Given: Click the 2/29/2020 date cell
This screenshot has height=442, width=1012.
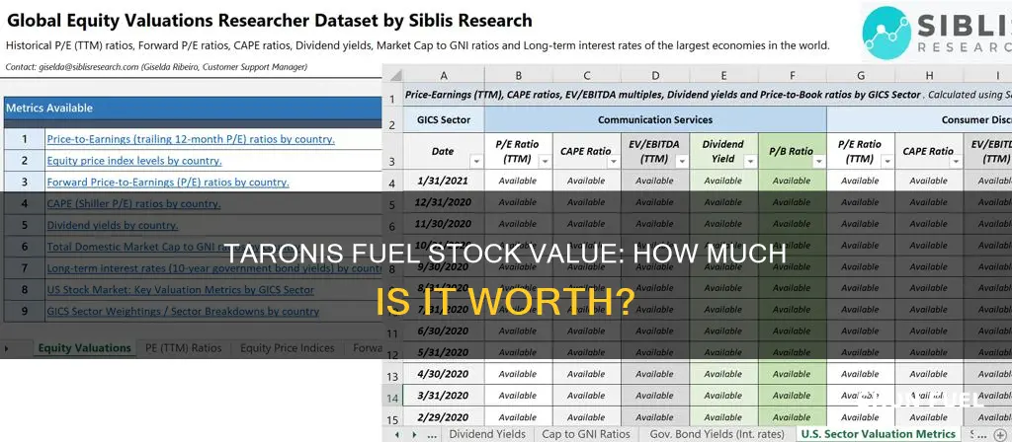Looking at the screenshot, I should pyautogui.click(x=443, y=417).
